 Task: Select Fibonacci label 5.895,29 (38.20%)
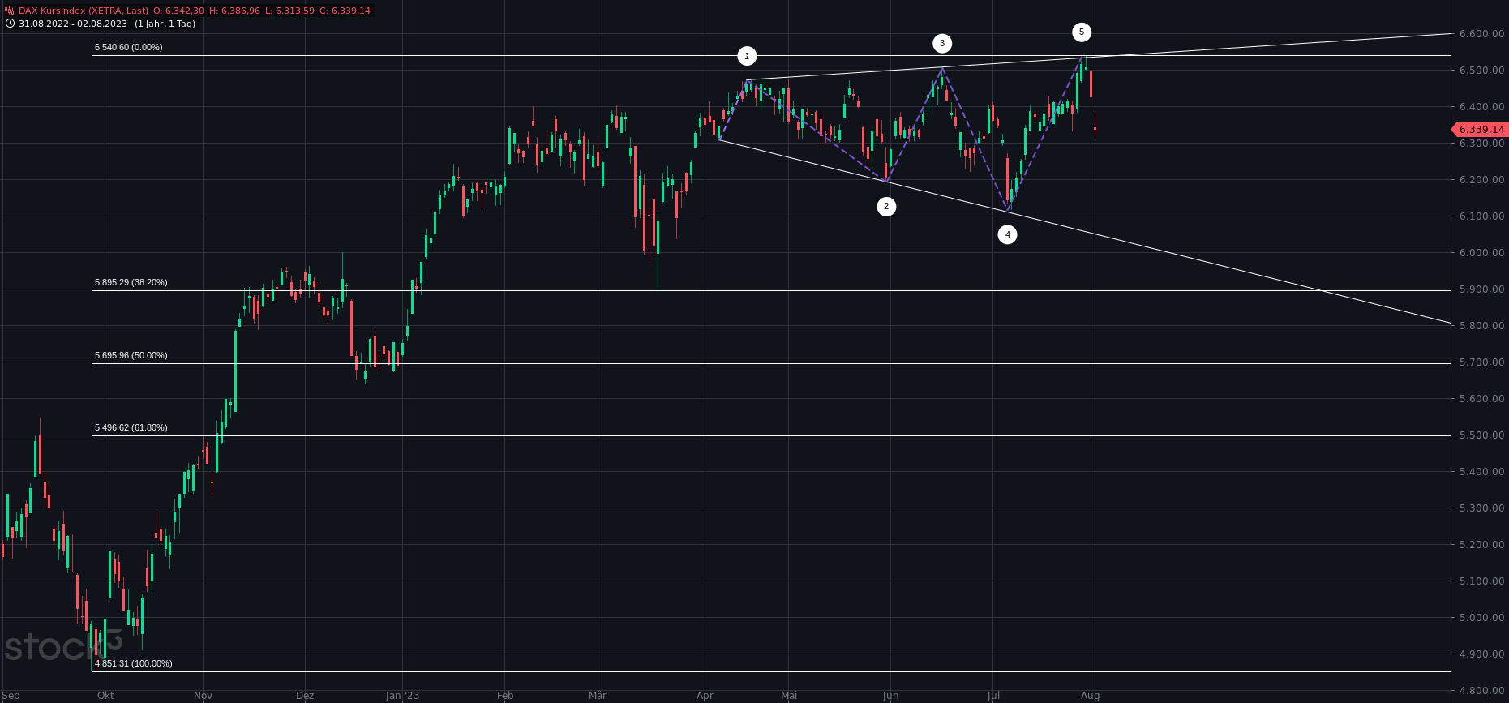pyautogui.click(x=131, y=282)
